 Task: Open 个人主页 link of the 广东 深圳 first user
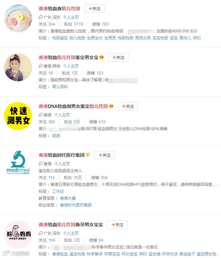(x=71, y=17)
